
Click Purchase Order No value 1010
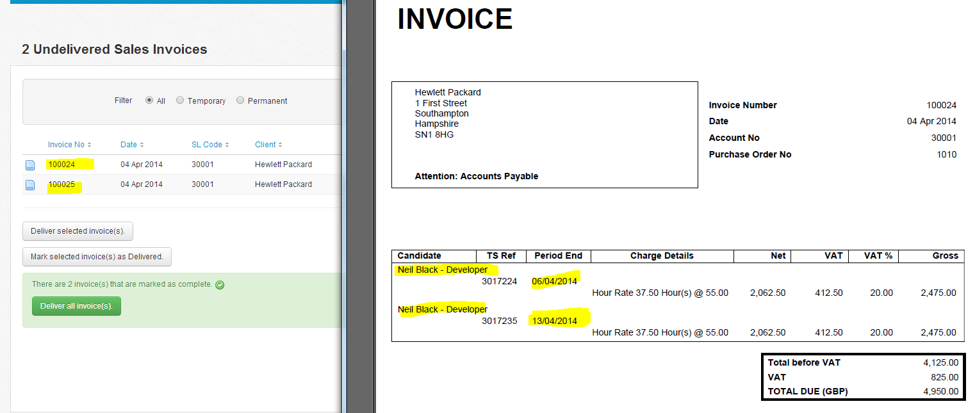pyautogui.click(x=947, y=154)
